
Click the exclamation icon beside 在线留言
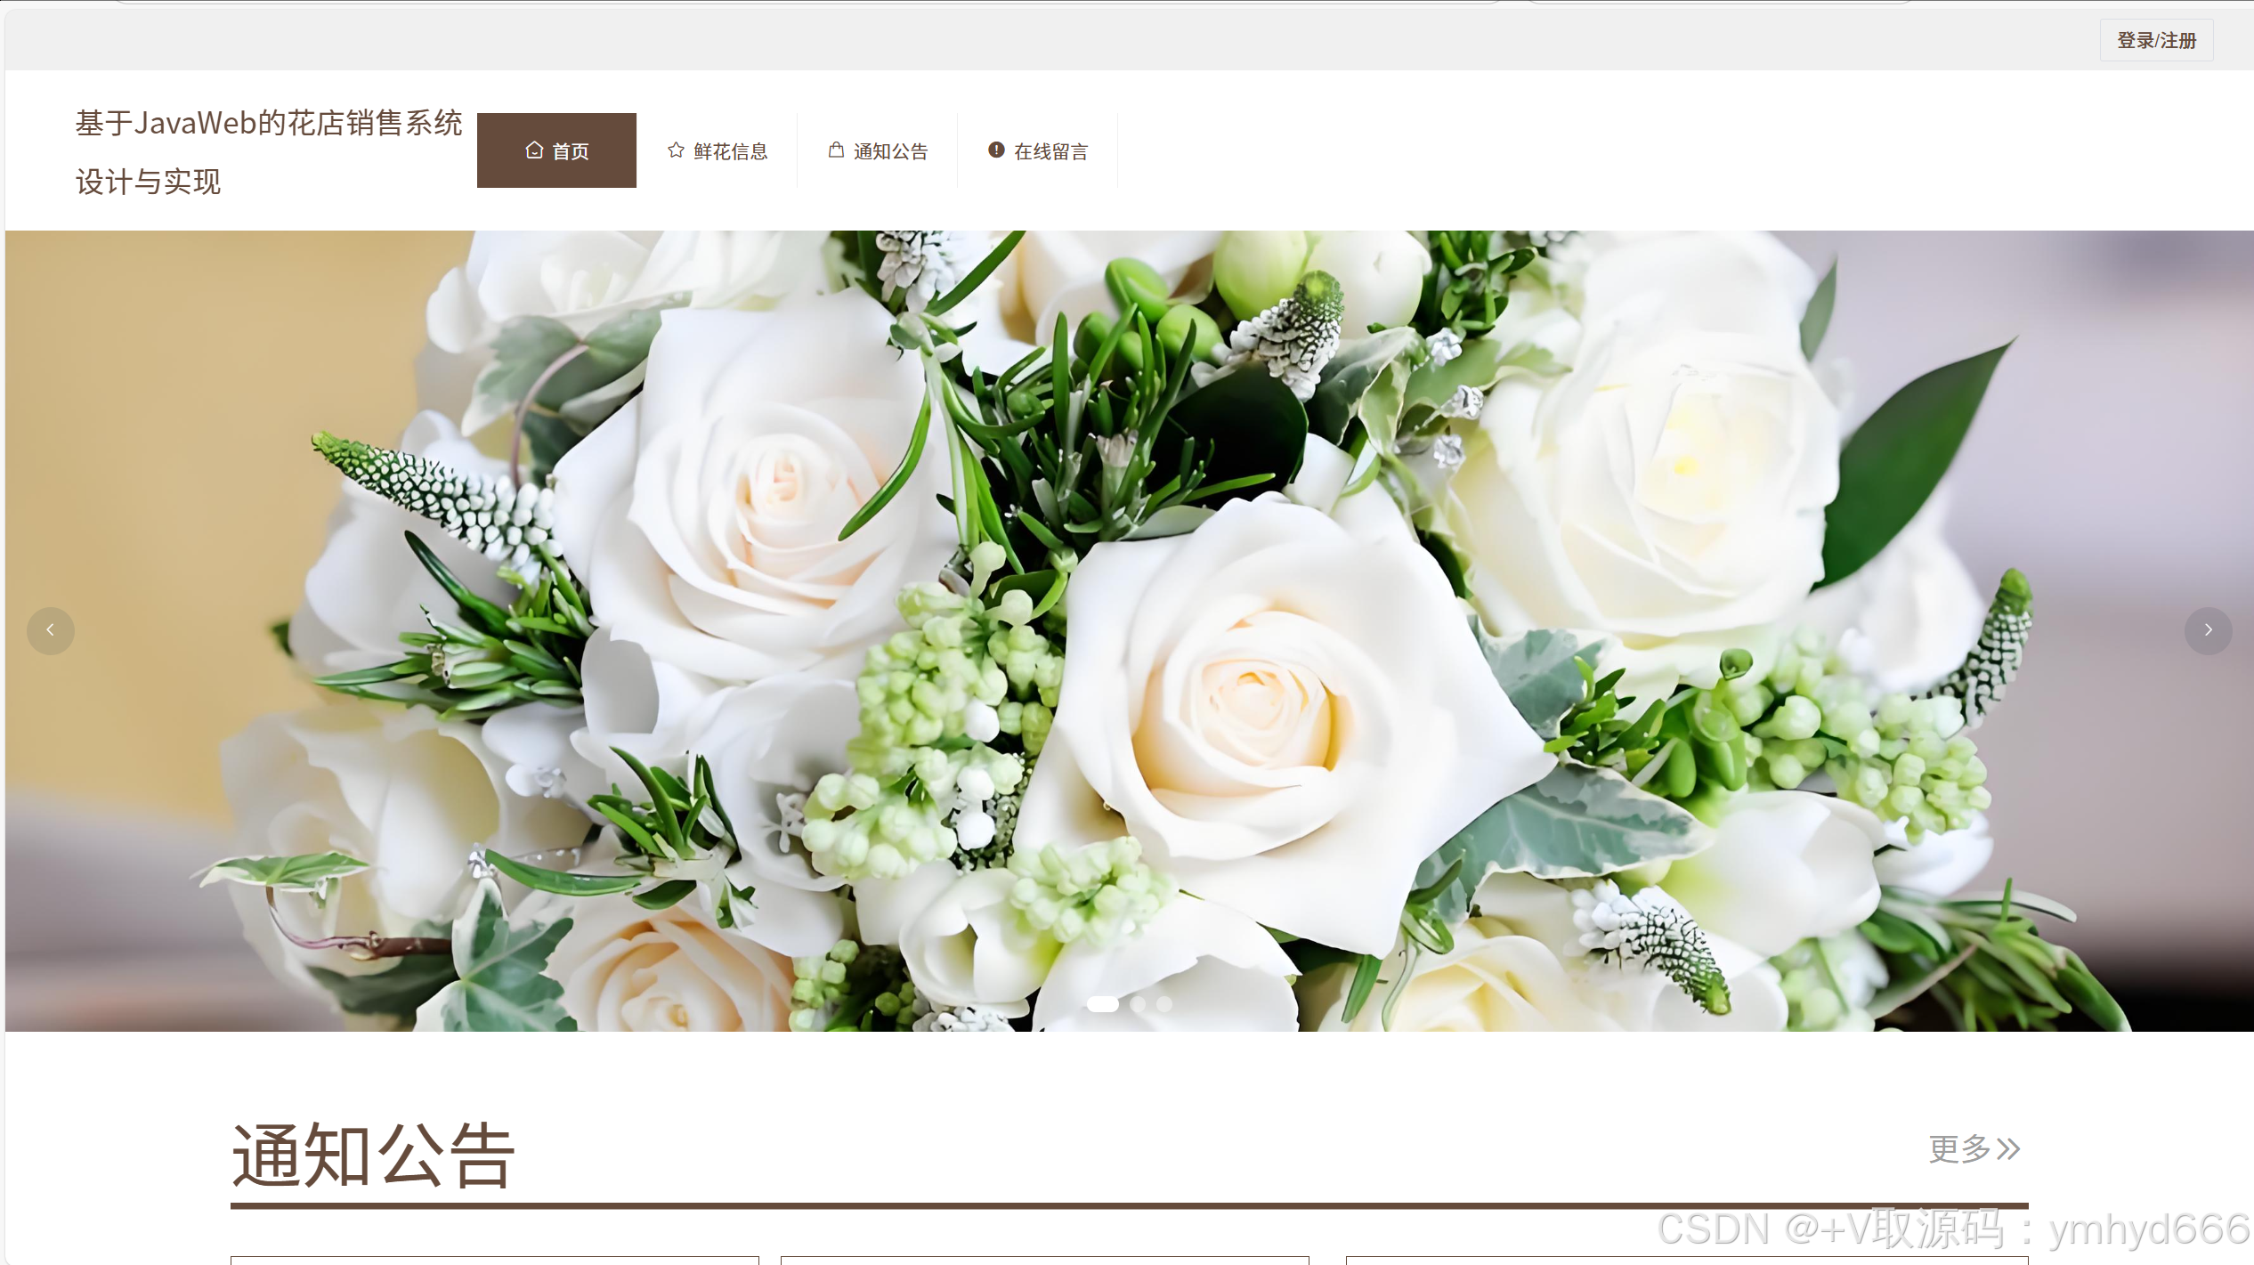(x=996, y=150)
